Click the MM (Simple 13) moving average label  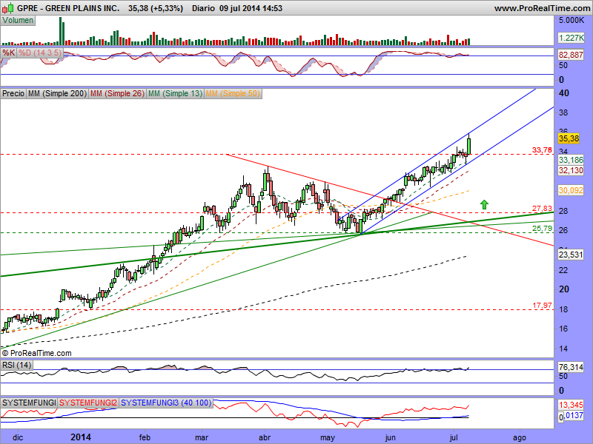tap(175, 93)
